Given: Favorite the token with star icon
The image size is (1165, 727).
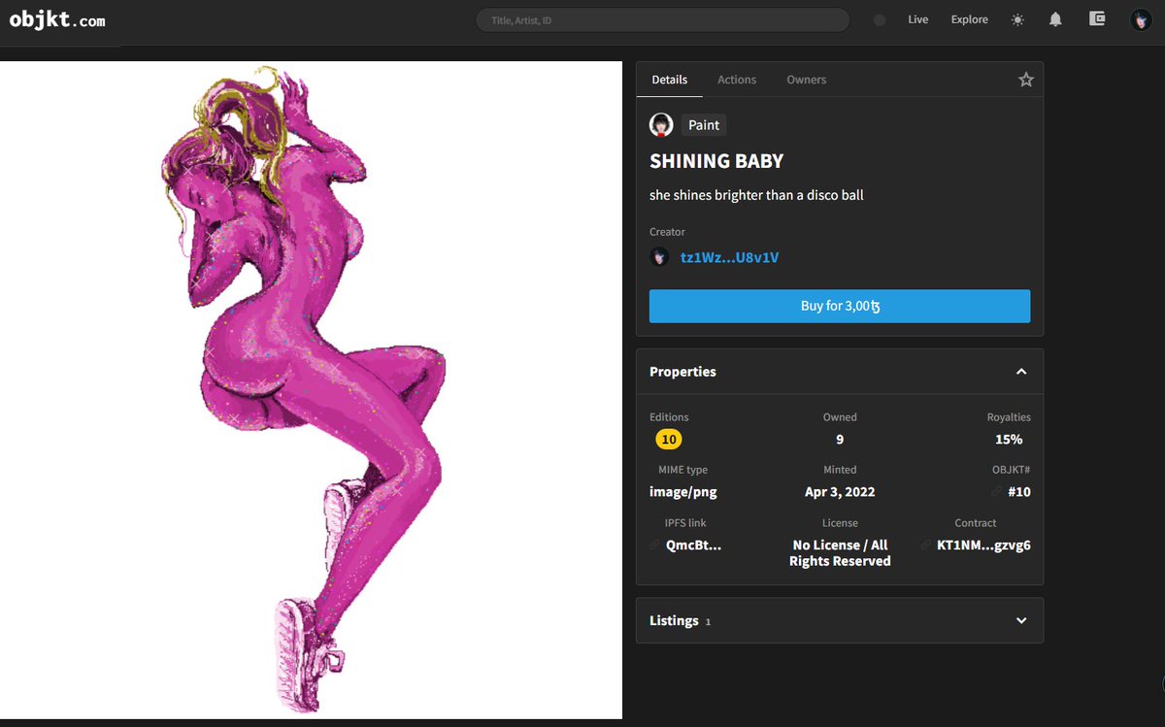Looking at the screenshot, I should [1026, 80].
